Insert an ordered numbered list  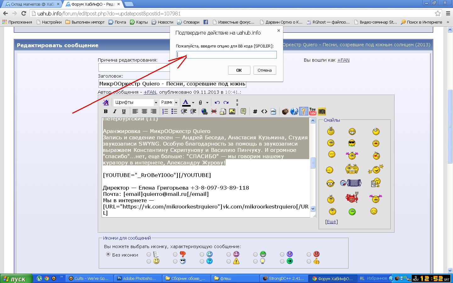(165, 111)
